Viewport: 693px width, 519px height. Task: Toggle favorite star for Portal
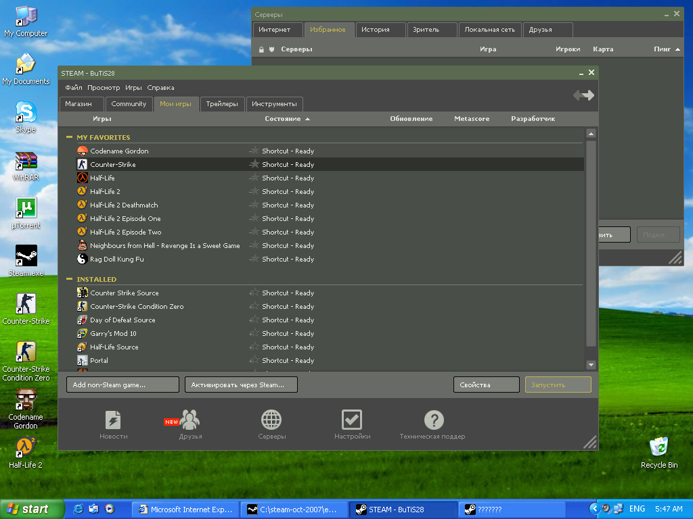tap(254, 360)
